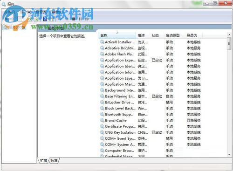Image resolution: width=233 pixels, height=171 pixels.
Task: Select the Computer Browser service icon
Action: pos(102,150)
